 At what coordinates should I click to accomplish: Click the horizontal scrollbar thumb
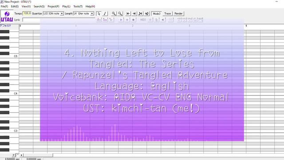tap(38, 155)
